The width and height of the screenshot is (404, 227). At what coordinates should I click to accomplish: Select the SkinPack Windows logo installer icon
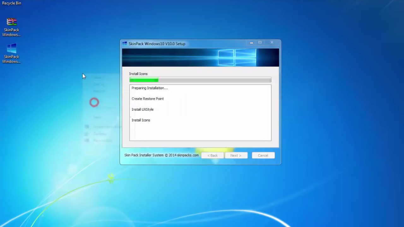[12, 54]
